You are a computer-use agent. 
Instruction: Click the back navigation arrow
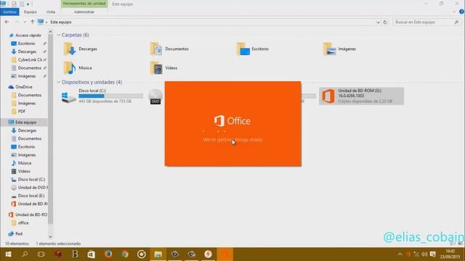pos(7,22)
